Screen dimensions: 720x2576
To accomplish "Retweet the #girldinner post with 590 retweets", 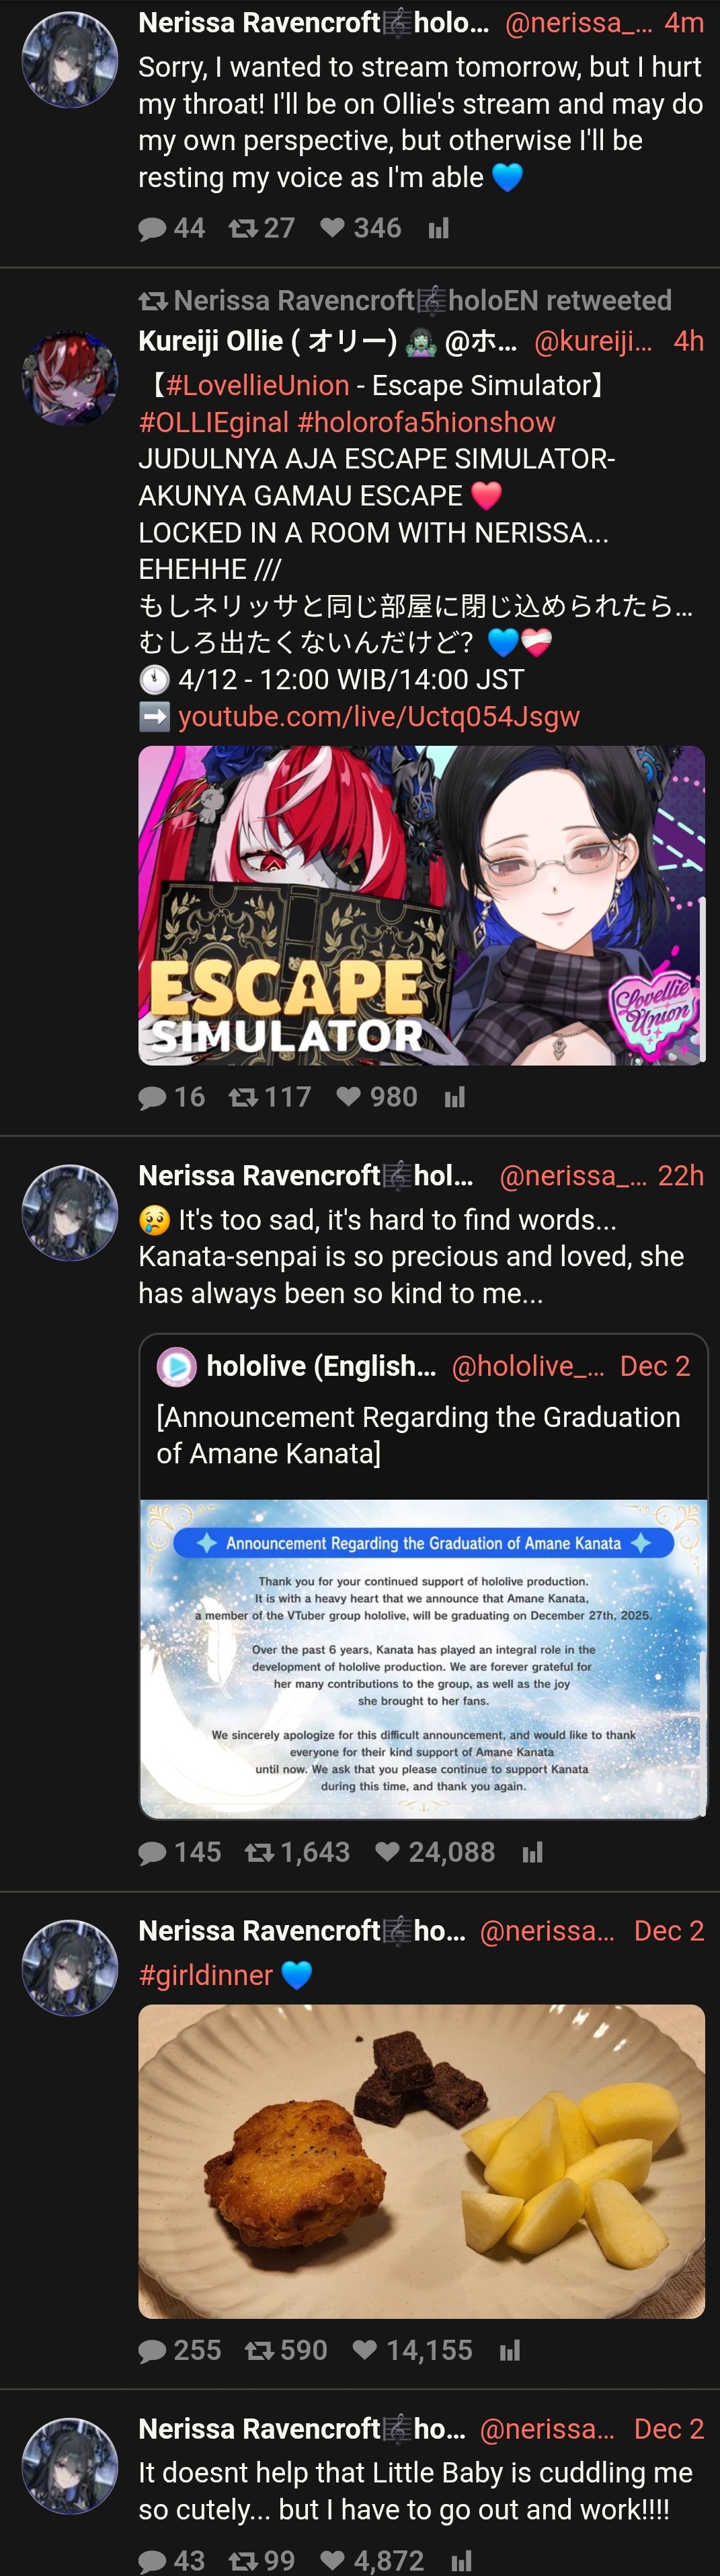I will [x=286, y=2350].
